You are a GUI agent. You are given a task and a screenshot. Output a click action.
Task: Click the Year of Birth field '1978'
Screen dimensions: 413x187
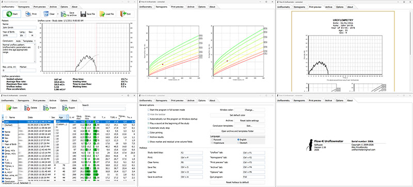(x=10, y=35)
